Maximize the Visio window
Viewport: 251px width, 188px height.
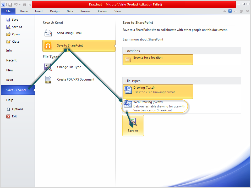coord(243,4)
